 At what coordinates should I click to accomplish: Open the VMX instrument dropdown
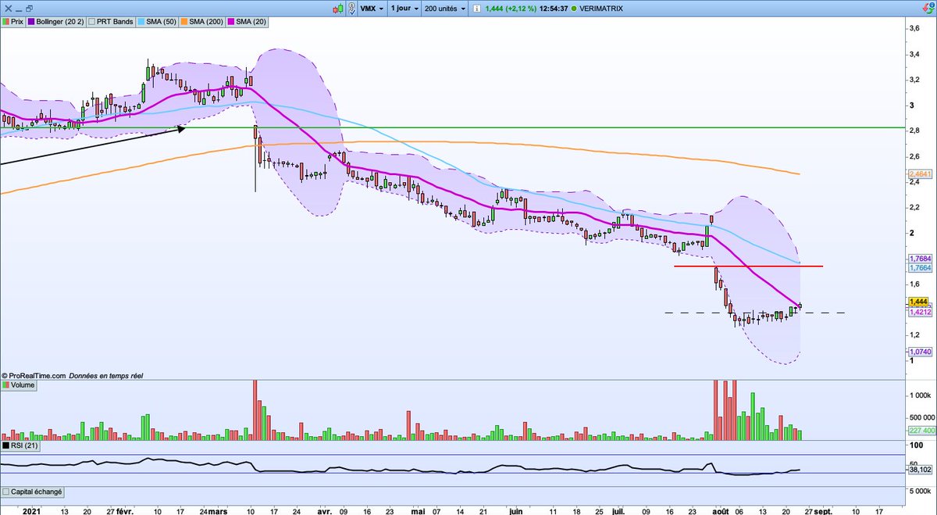pos(367,8)
